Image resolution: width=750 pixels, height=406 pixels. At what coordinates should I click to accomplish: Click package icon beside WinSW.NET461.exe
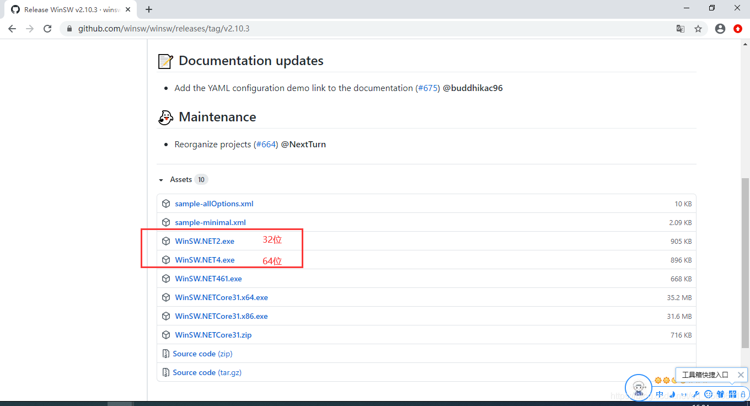[166, 279]
